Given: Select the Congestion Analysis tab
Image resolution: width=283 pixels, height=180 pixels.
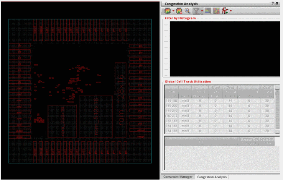Looking at the screenshot, I should (x=212, y=177).
